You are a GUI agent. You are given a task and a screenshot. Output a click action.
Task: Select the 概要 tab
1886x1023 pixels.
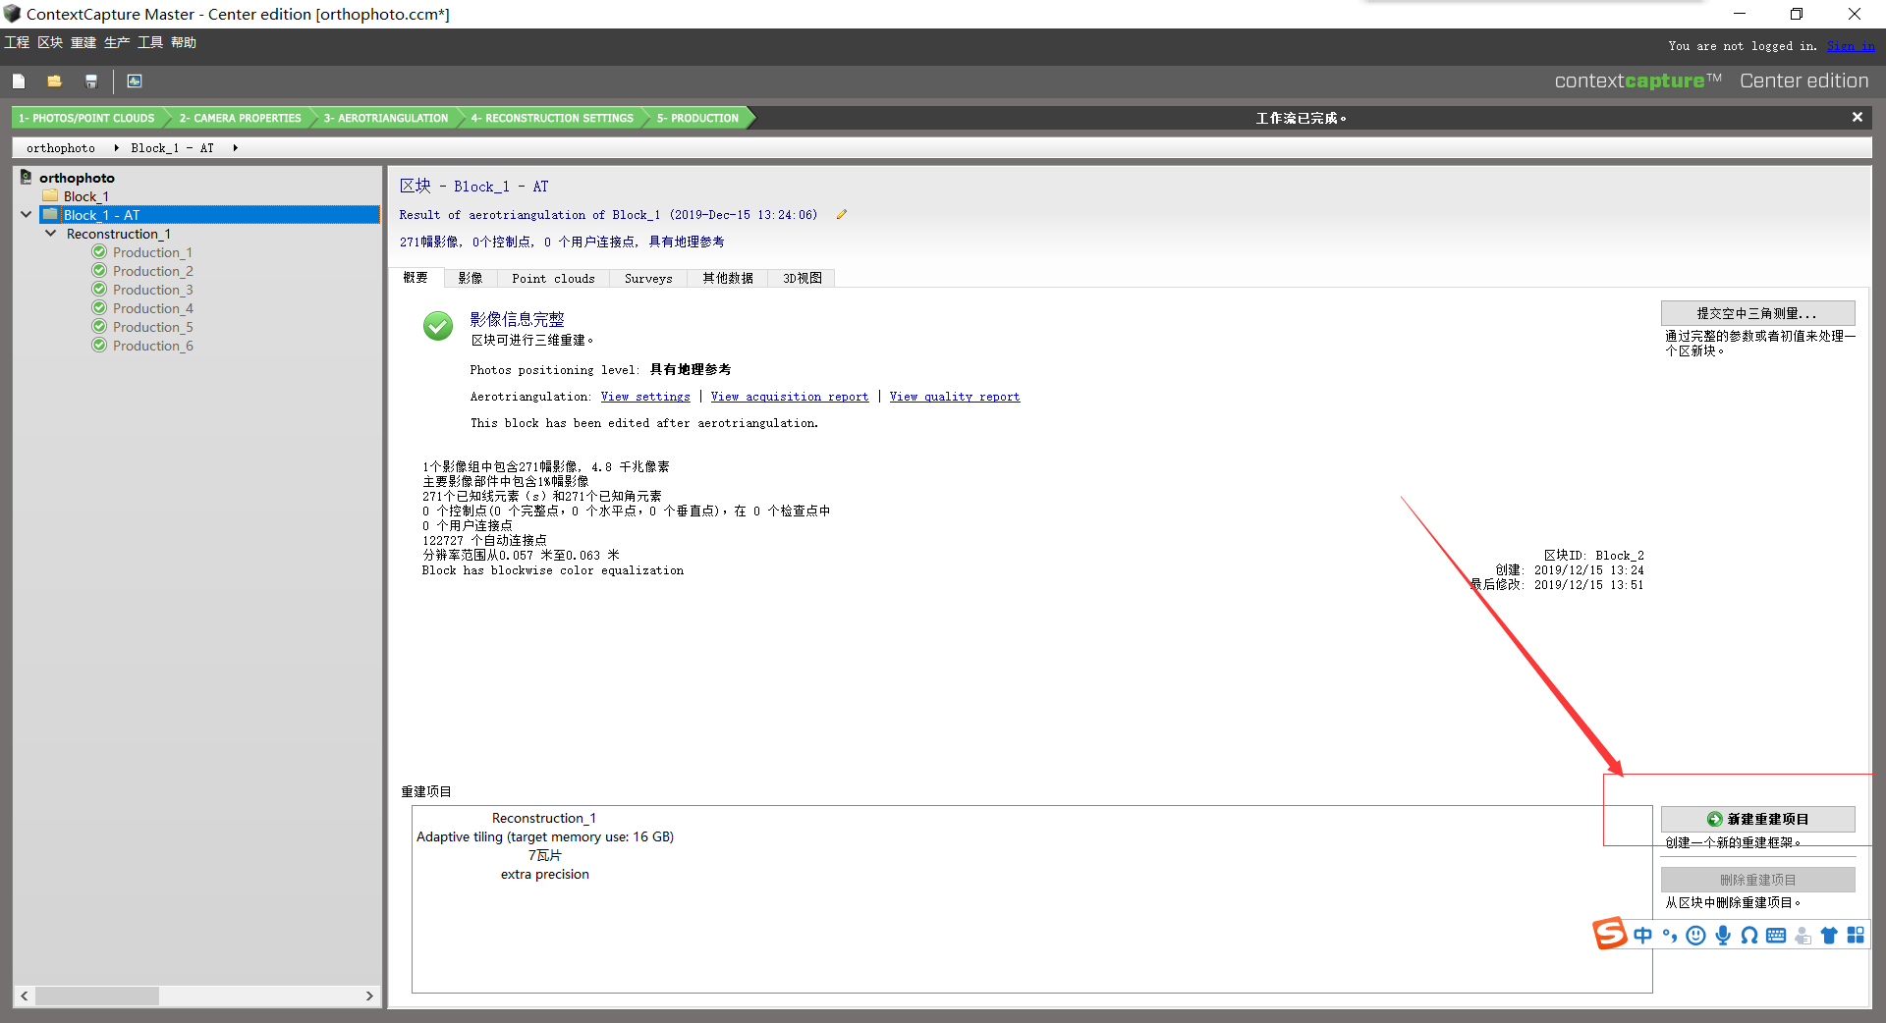click(x=416, y=278)
